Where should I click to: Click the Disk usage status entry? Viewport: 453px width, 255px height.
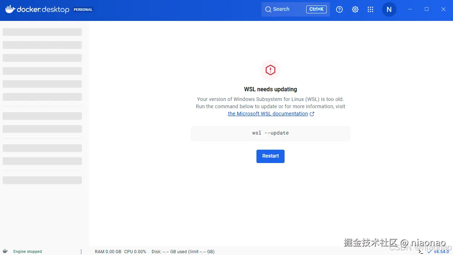click(183, 251)
